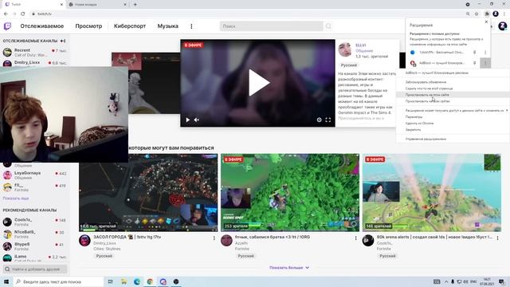Screen dimensions: 510x287
Task: Click the find and add friends field
Action: tap(35, 269)
